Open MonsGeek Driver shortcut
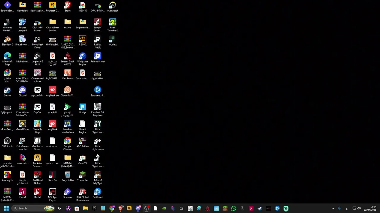This screenshot has width=380, height=213. point(37,42)
